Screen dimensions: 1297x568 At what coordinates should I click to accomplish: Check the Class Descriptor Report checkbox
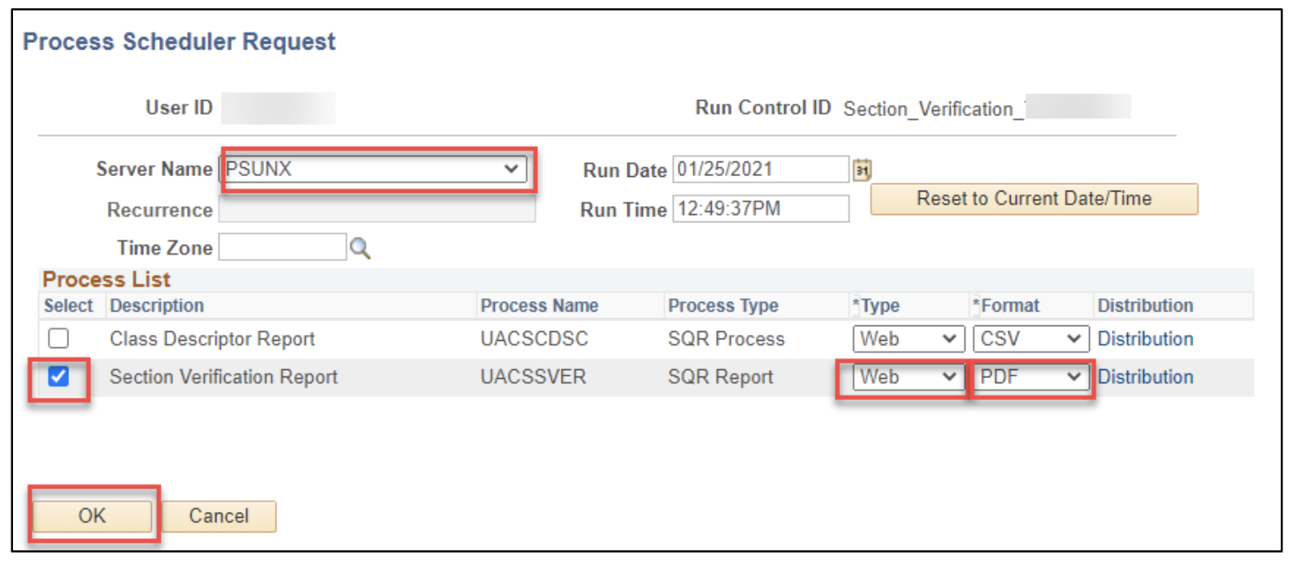(x=59, y=338)
